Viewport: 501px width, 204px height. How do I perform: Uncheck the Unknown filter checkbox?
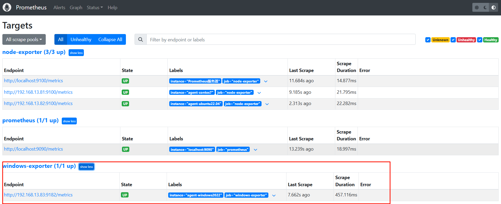tap(428, 40)
